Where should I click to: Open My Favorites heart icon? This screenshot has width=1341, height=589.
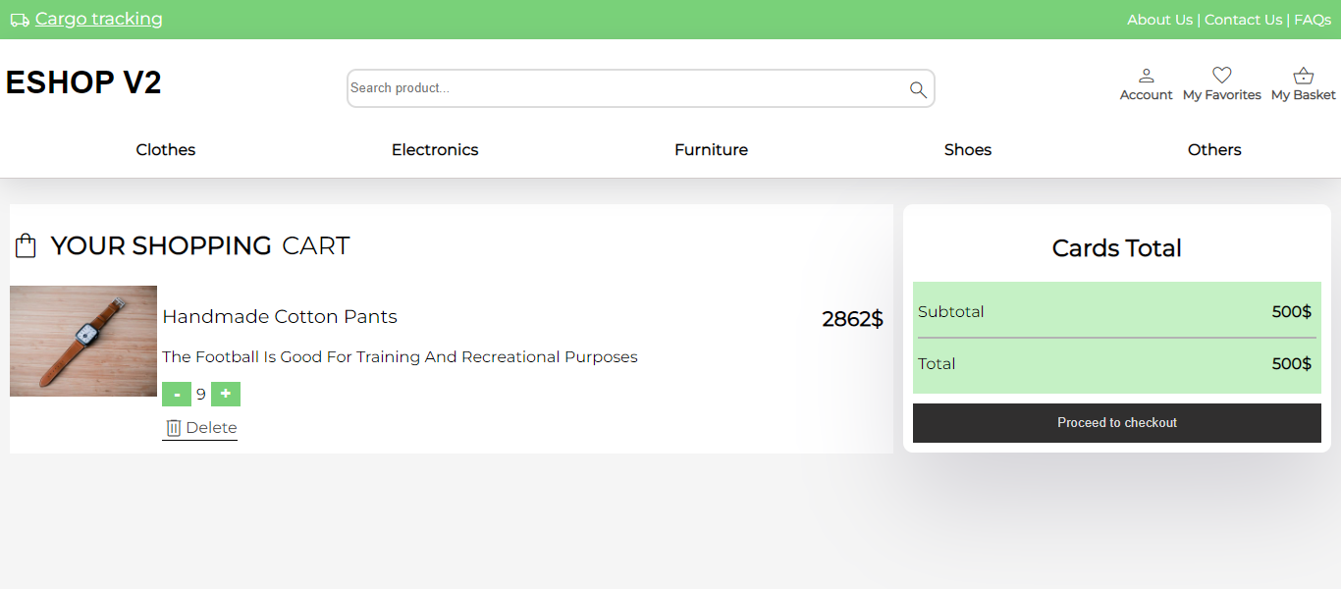click(1221, 75)
